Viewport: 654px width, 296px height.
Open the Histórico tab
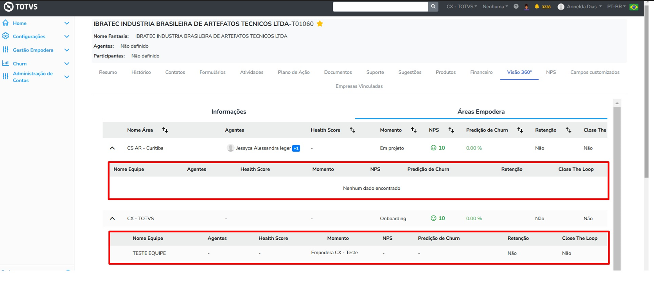pos(141,72)
